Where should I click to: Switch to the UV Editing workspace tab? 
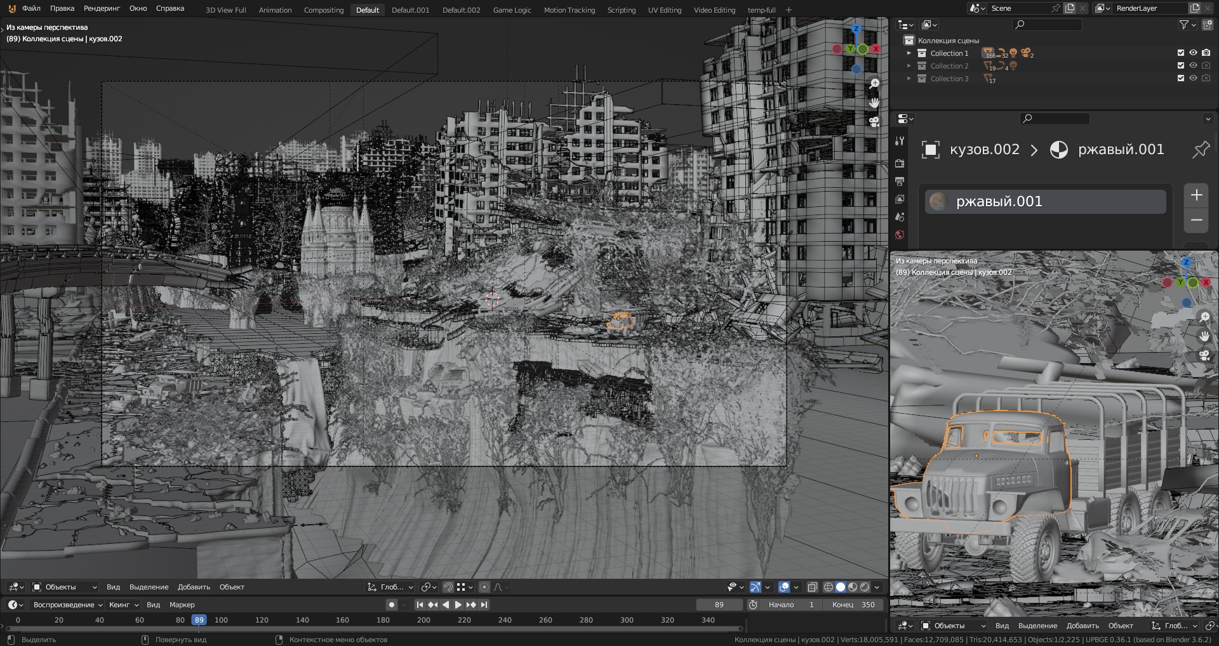point(664,10)
